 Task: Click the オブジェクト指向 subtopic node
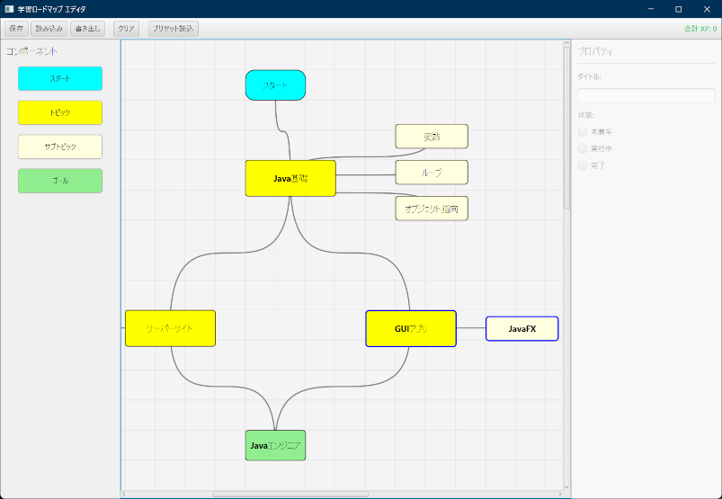(x=432, y=209)
